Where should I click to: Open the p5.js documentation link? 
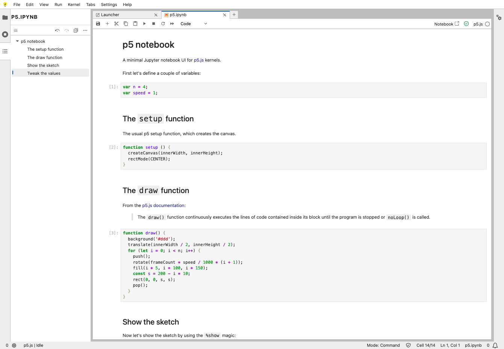point(163,205)
